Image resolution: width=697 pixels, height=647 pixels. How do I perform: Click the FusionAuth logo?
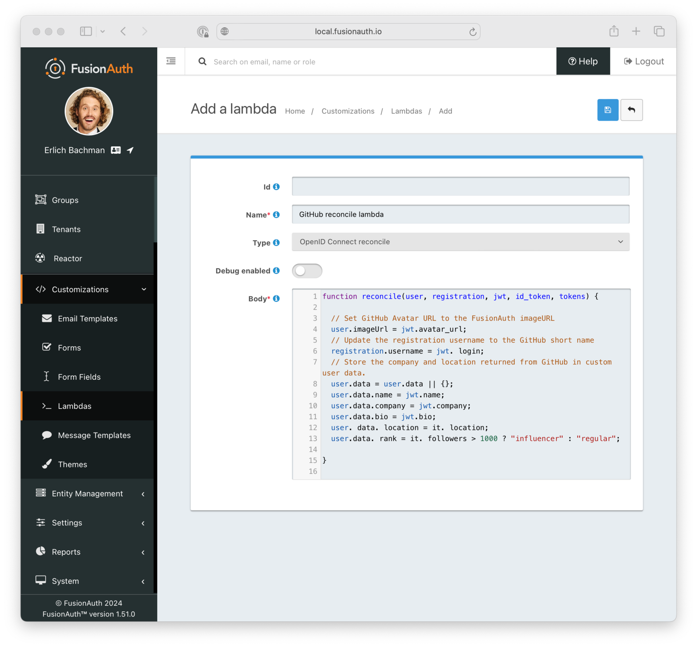click(x=89, y=68)
